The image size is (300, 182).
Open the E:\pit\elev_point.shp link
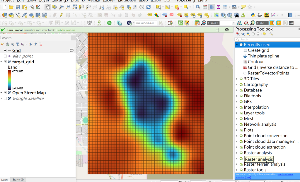coord(65,30)
